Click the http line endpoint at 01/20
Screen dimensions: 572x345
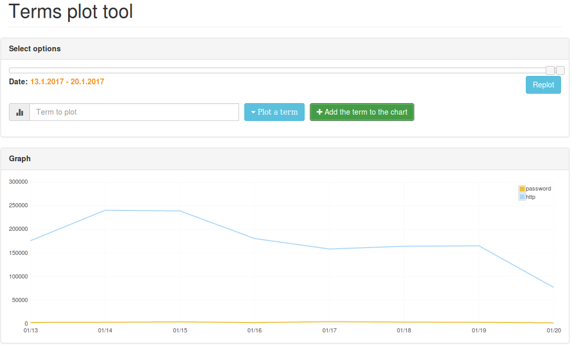coord(553,287)
